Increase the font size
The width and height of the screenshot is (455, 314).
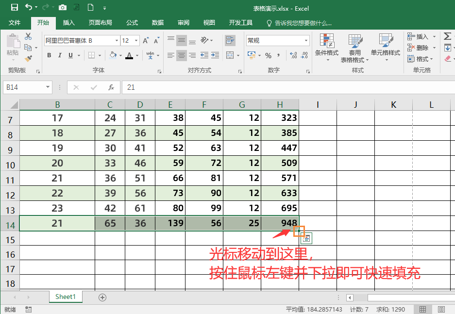point(146,41)
